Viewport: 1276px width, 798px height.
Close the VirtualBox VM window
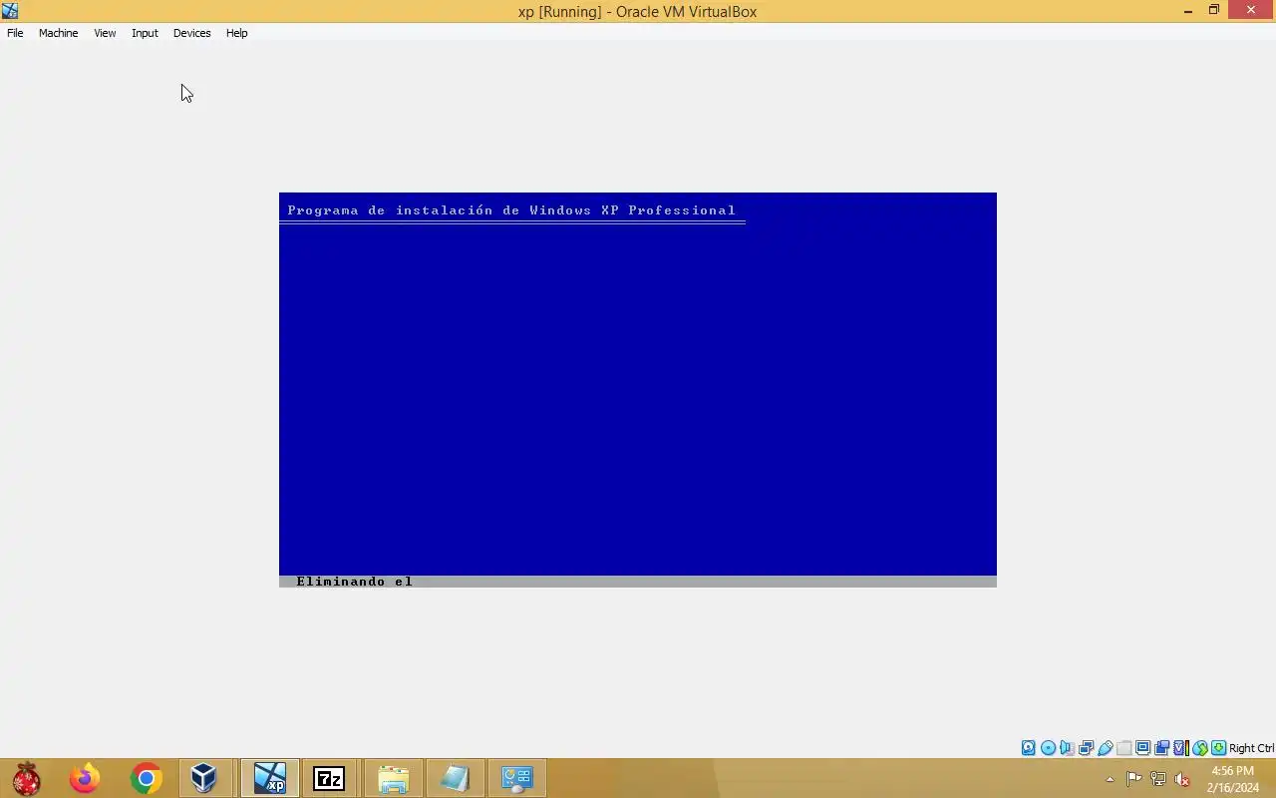1251,11
